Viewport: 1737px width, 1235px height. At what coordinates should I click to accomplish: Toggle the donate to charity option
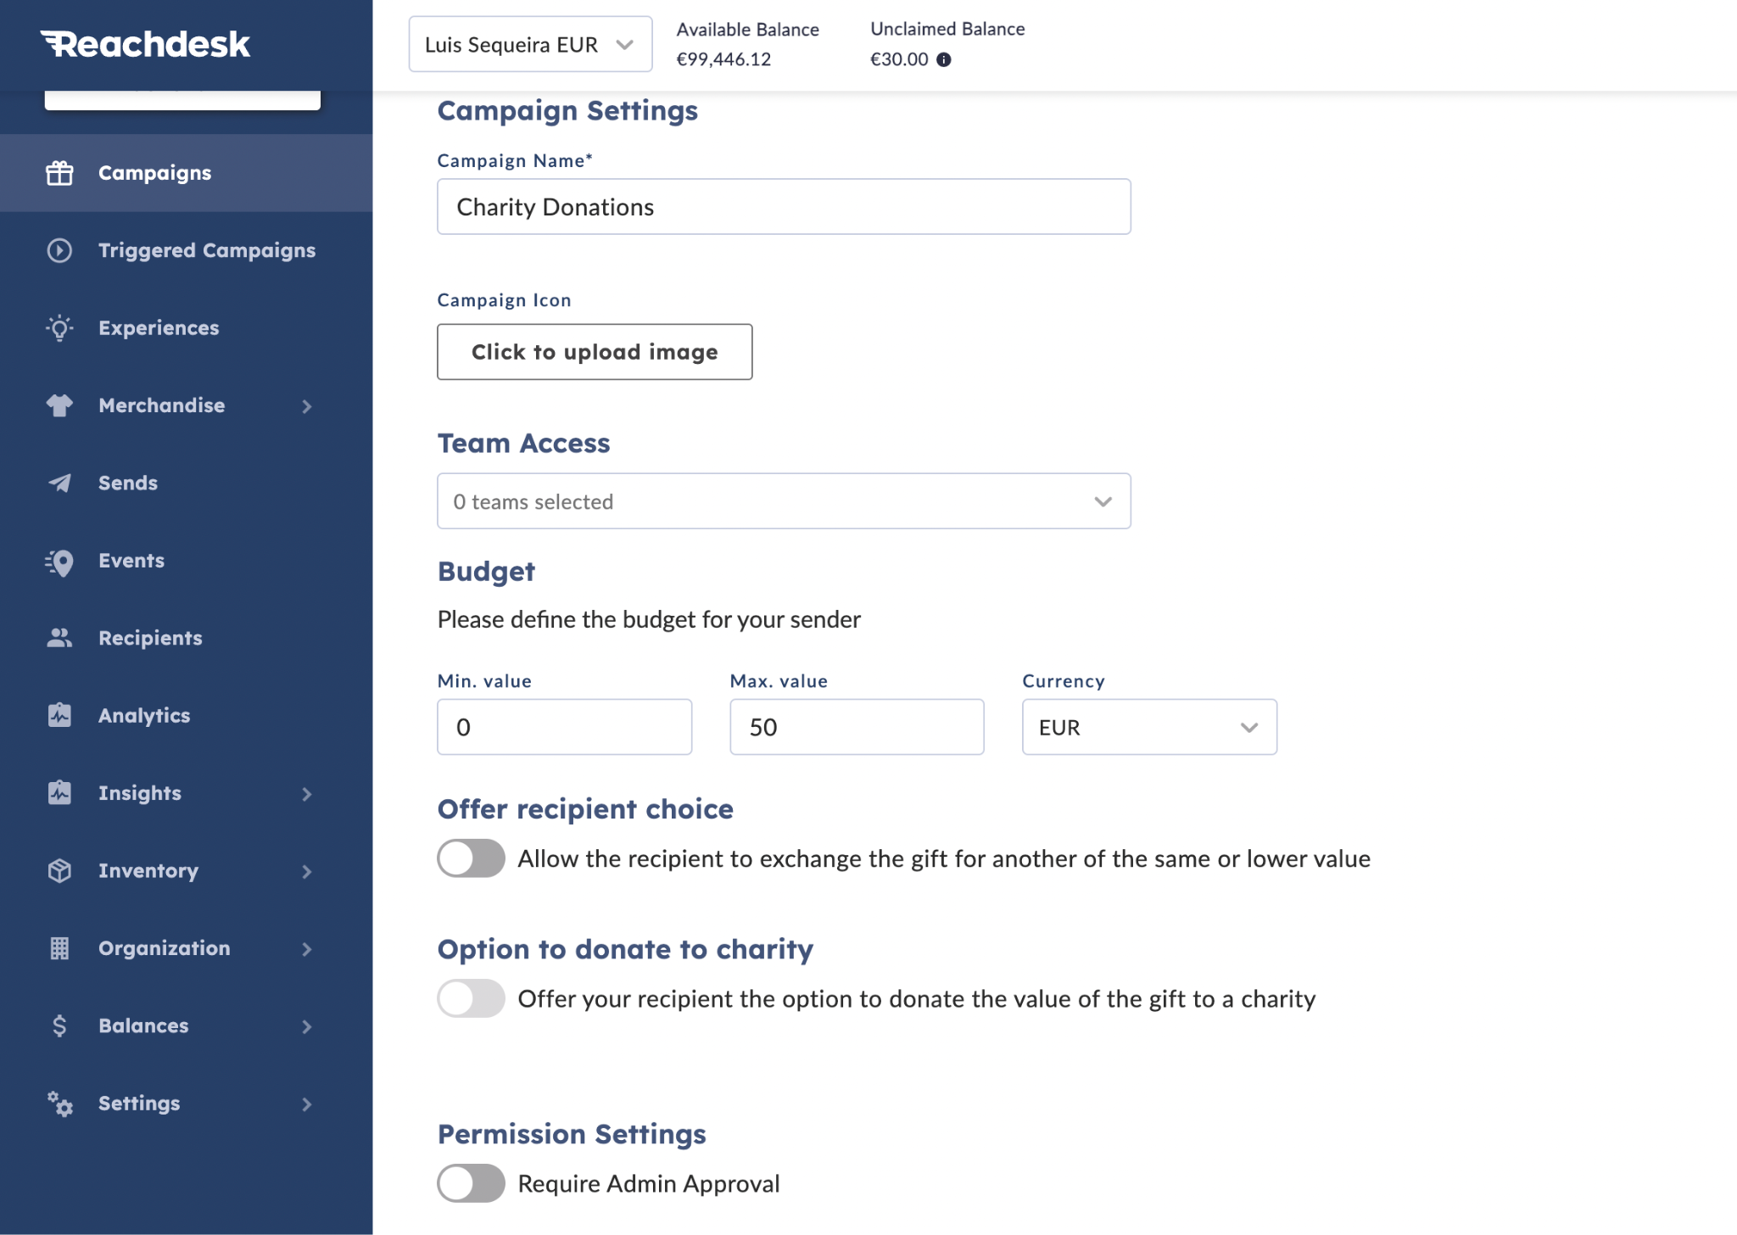[x=471, y=998]
